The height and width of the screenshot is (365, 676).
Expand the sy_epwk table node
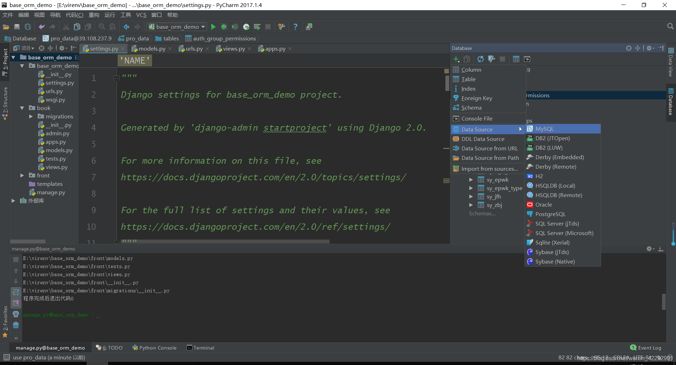[x=471, y=180]
